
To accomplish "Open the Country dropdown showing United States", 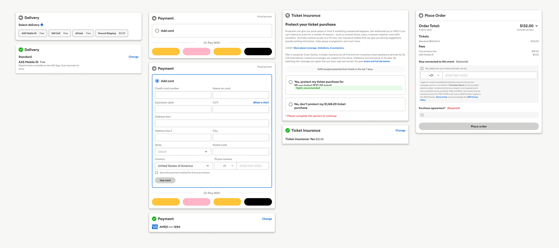I will coord(184,166).
